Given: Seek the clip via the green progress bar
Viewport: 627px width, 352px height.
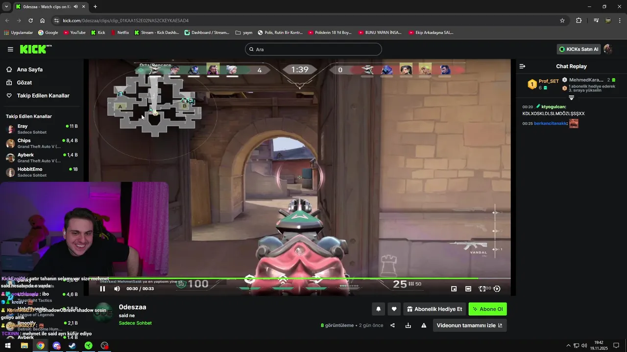Looking at the screenshot, I should [x=300, y=279].
